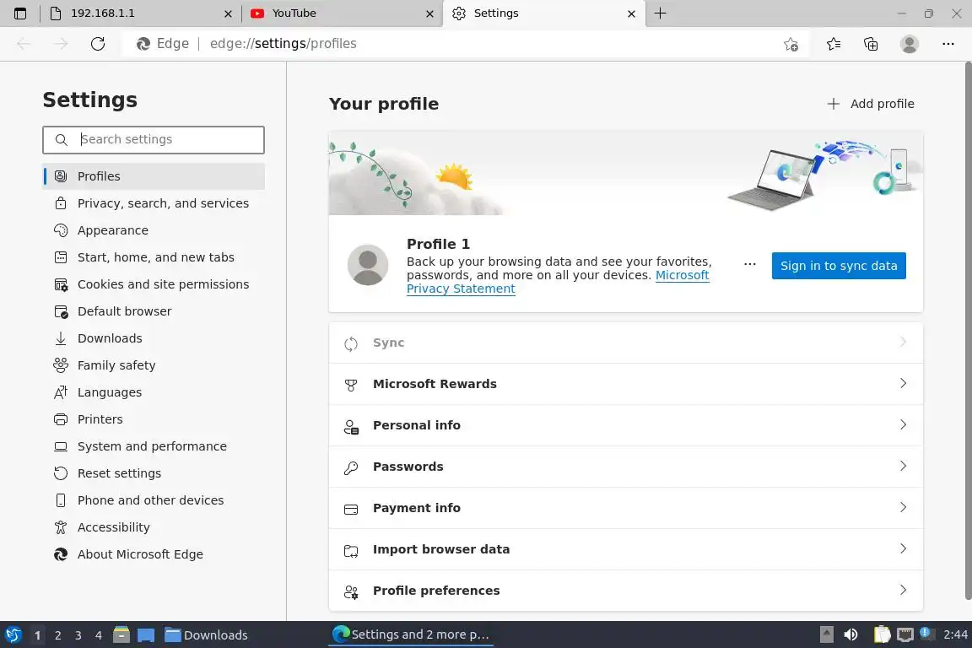Open Settings and more ellipsis menu

pos(948,44)
